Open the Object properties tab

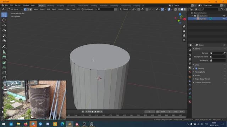(190, 77)
